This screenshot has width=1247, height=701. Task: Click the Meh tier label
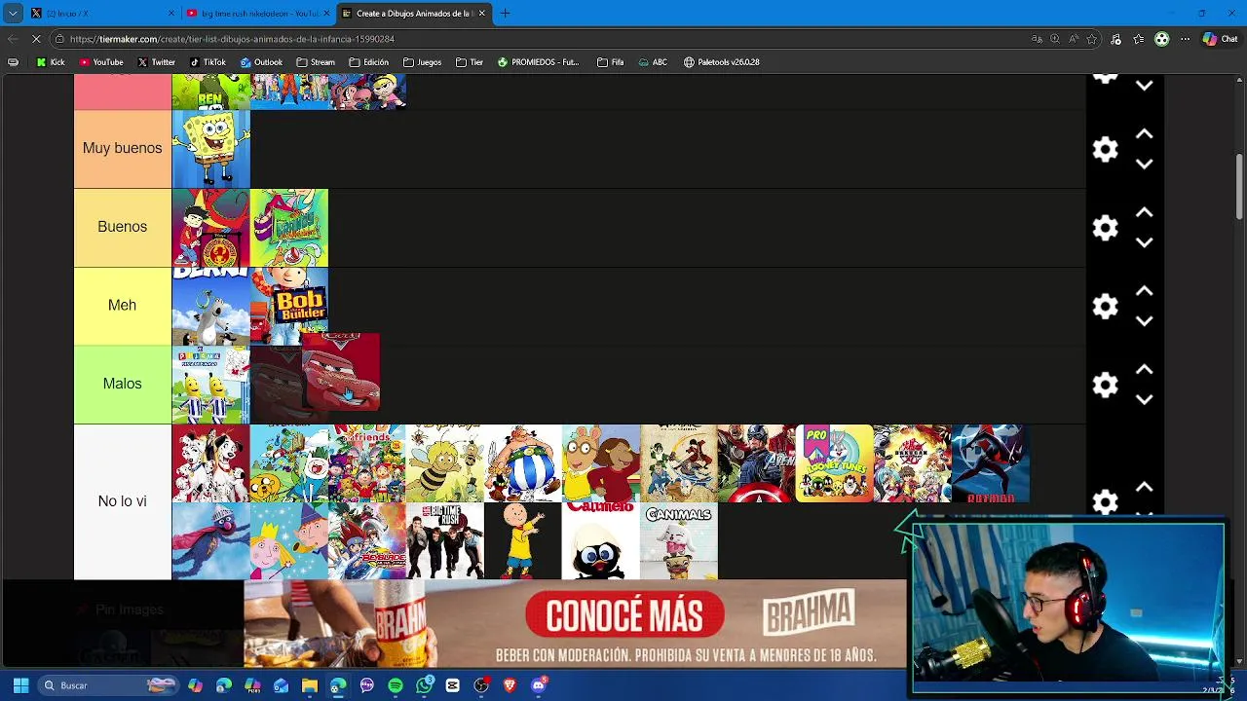point(123,306)
